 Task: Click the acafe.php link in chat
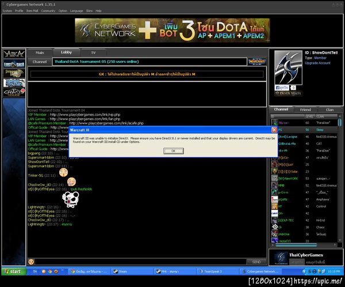pos(106,123)
